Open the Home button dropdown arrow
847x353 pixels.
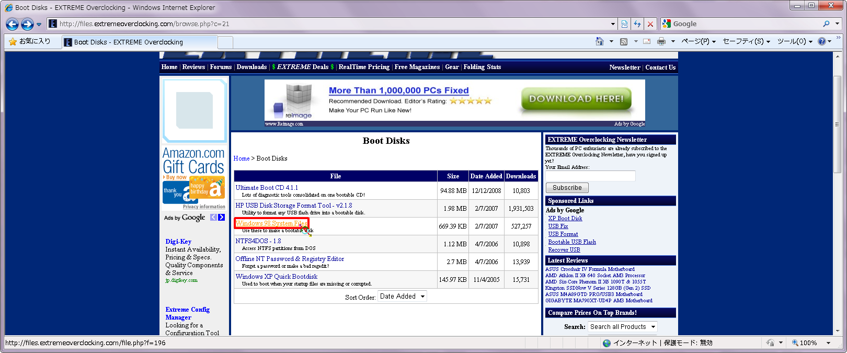(x=611, y=41)
